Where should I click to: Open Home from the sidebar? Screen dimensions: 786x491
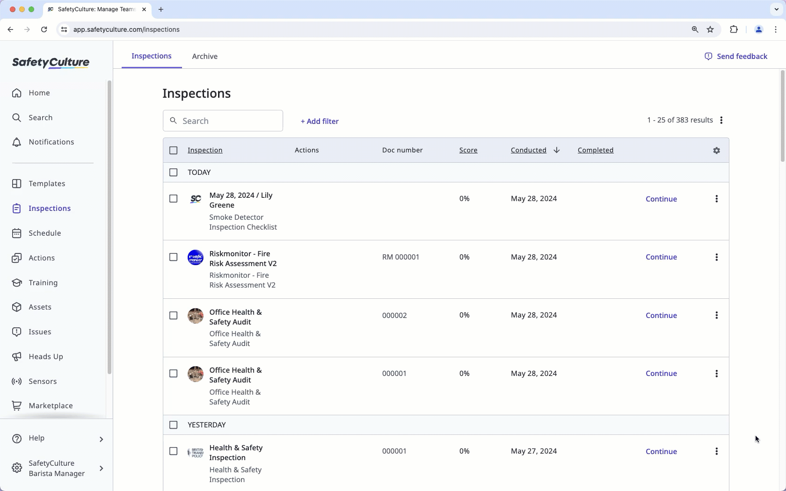coord(31,93)
